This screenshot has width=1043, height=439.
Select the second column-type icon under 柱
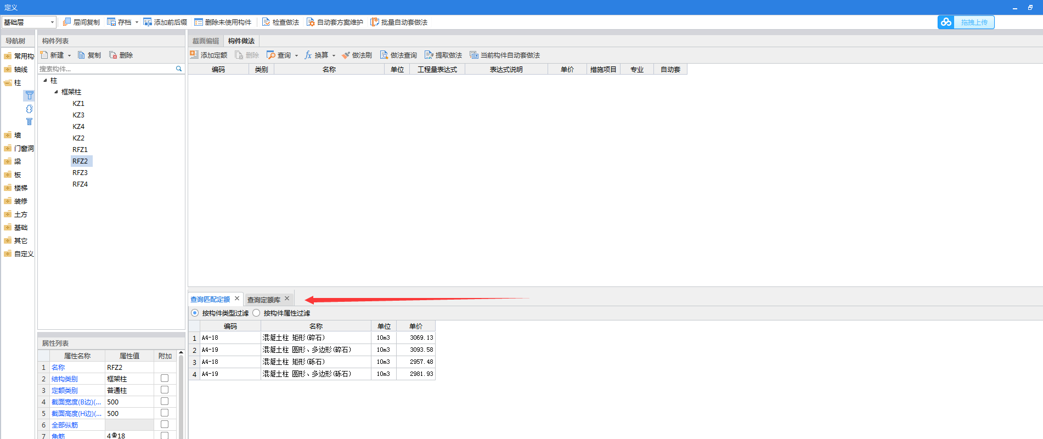coord(29,109)
